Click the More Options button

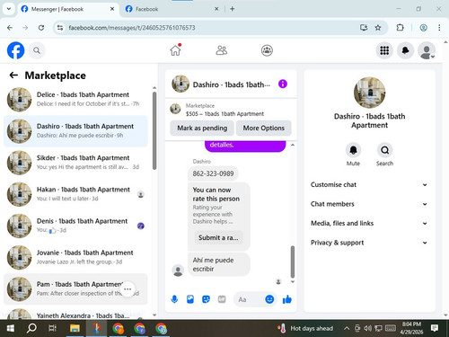pos(263,129)
